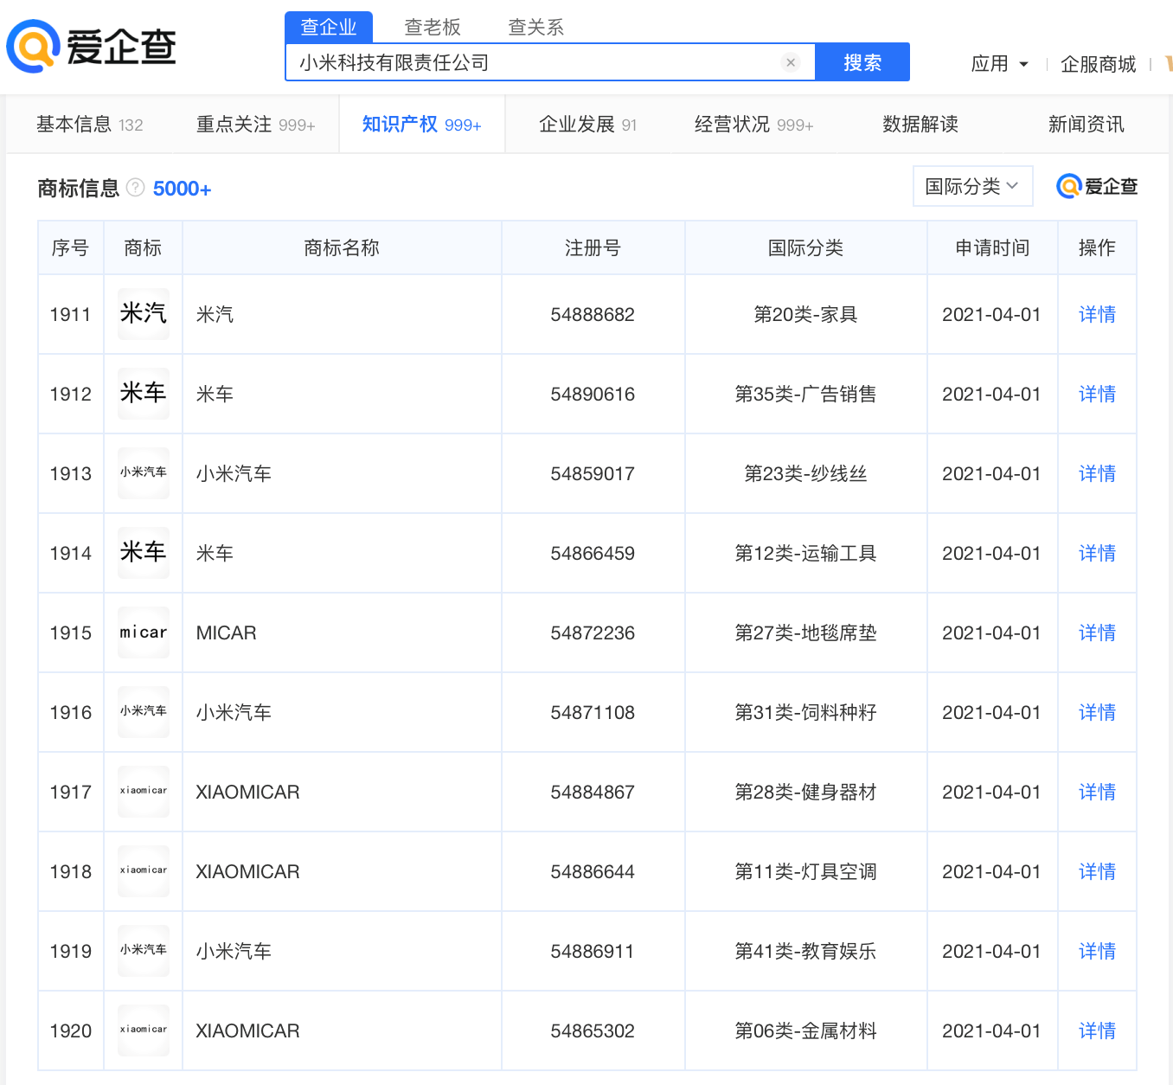This screenshot has width=1173, height=1085.
Task: Open the 米车 trademark thumbnail in row 1914
Action: point(144,553)
